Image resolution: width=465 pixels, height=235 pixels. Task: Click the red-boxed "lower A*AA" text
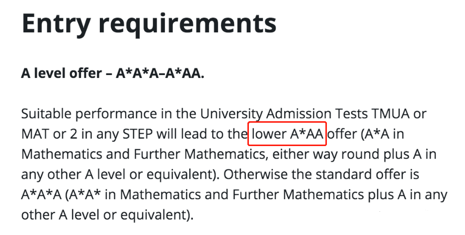287,134
